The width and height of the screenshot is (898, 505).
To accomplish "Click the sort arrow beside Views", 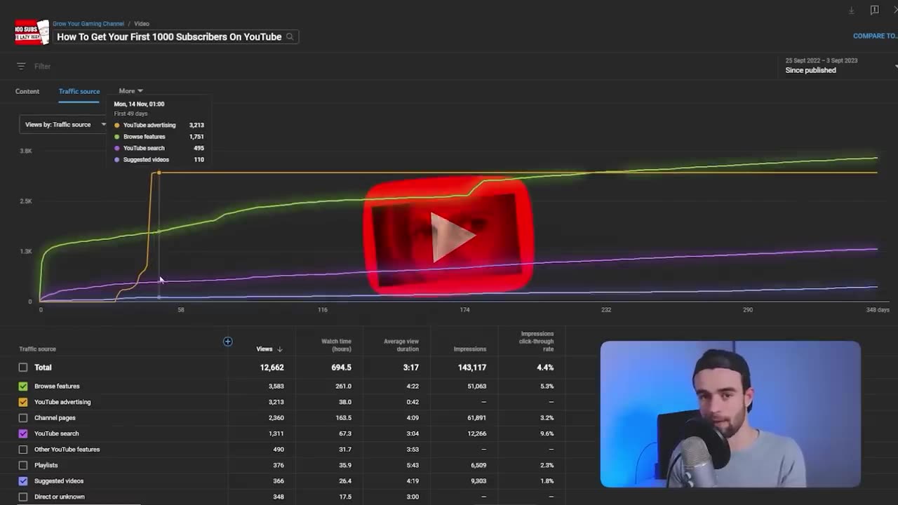I will click(280, 349).
